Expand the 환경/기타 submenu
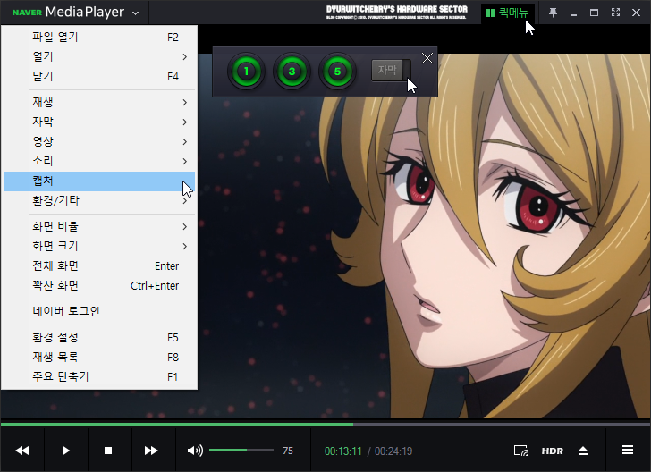Viewport: 651px width, 472px height. click(99, 200)
